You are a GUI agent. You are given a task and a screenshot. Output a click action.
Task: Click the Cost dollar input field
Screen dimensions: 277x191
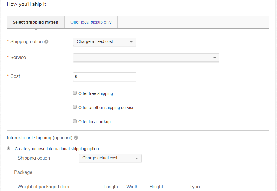click(106, 77)
